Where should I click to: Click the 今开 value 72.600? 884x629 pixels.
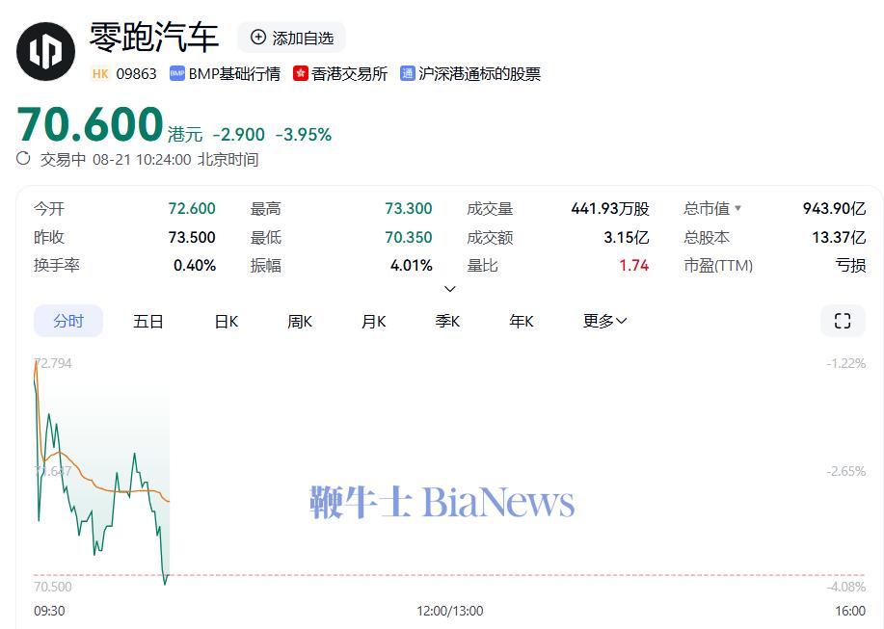pos(192,208)
